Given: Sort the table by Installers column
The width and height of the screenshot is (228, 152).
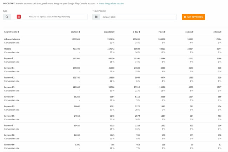Looking at the screenshot, I should [109, 32].
